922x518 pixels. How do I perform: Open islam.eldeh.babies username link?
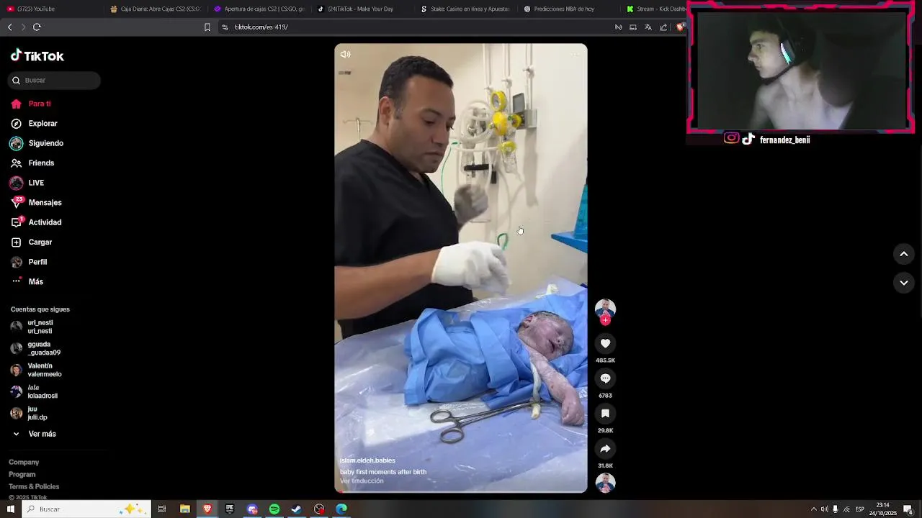click(x=367, y=460)
